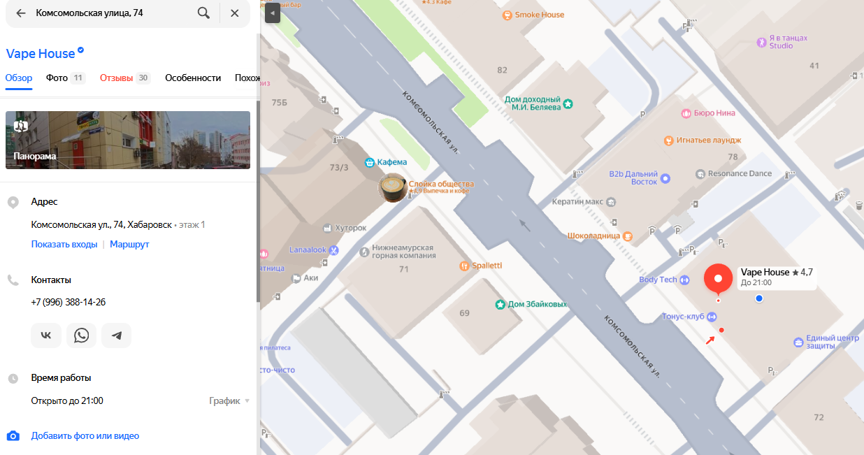Select the Spalletti restaurant marker
Viewport: 864px width, 455px height.
click(x=464, y=266)
